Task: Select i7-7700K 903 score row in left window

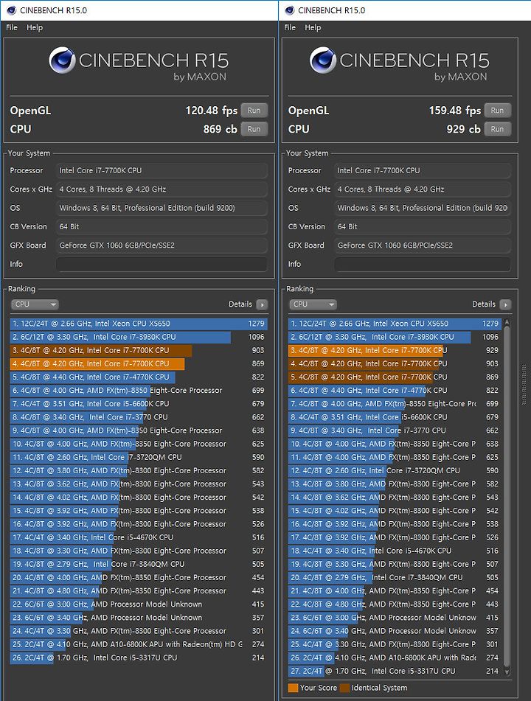Action: click(139, 351)
